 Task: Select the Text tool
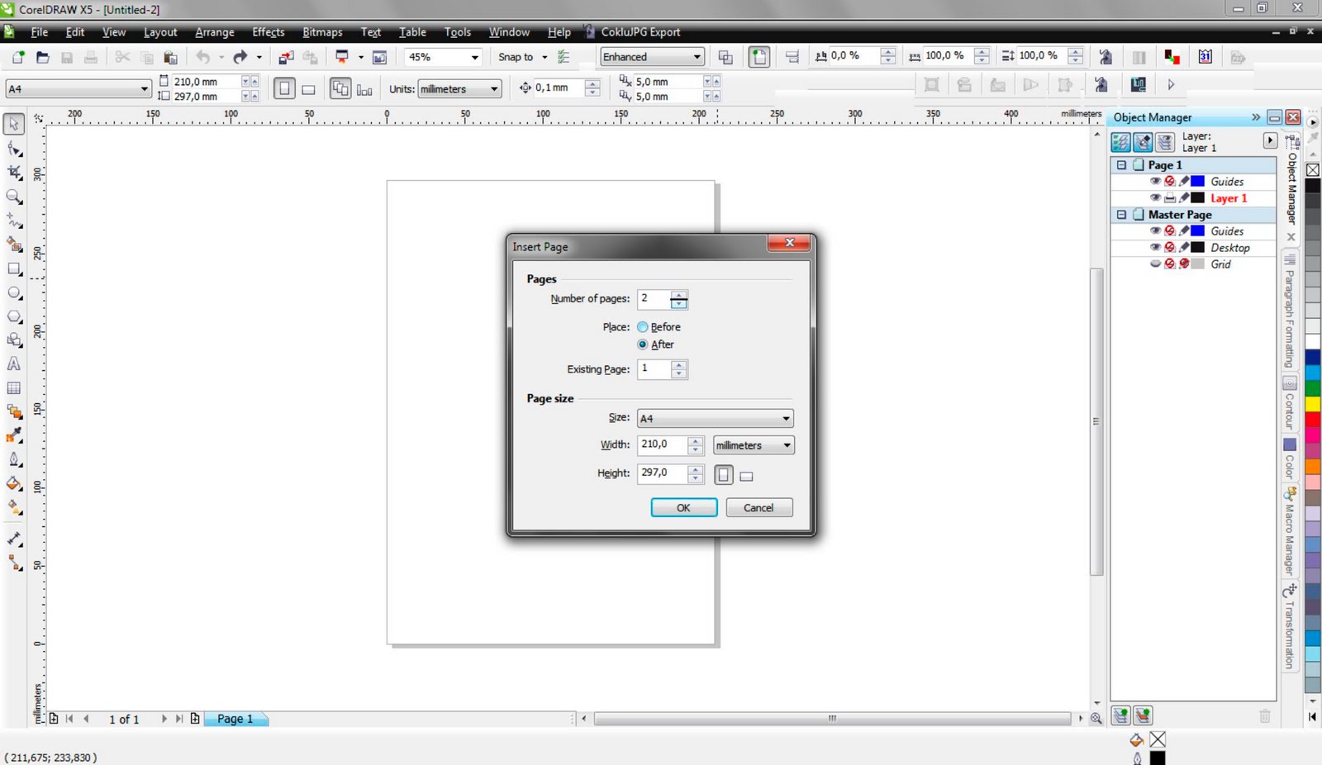pos(13,363)
